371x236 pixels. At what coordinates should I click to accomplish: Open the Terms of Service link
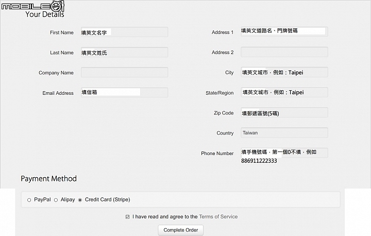[x=218, y=216]
